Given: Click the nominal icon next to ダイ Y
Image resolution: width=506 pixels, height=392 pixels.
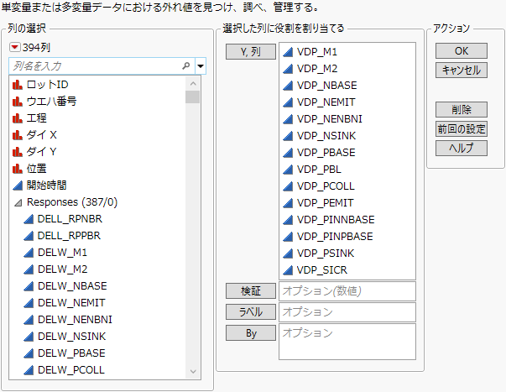Looking at the screenshot, I should point(18,152).
